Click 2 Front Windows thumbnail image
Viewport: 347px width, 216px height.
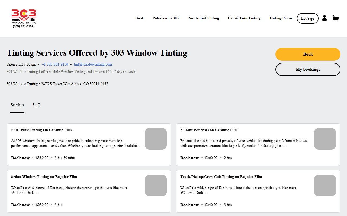pyautogui.click(x=325, y=139)
